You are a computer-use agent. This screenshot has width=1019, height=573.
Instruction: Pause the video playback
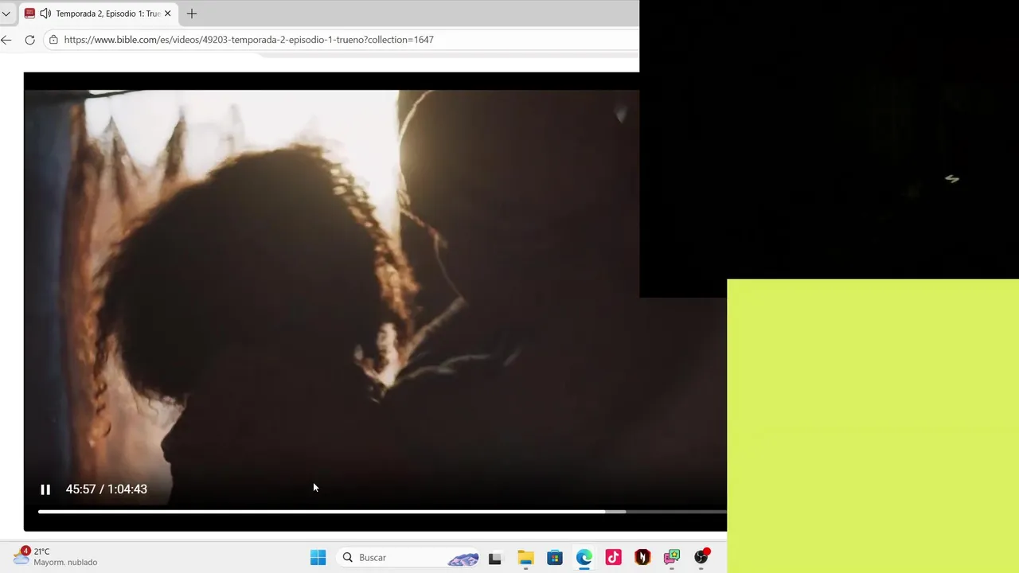[x=45, y=489]
